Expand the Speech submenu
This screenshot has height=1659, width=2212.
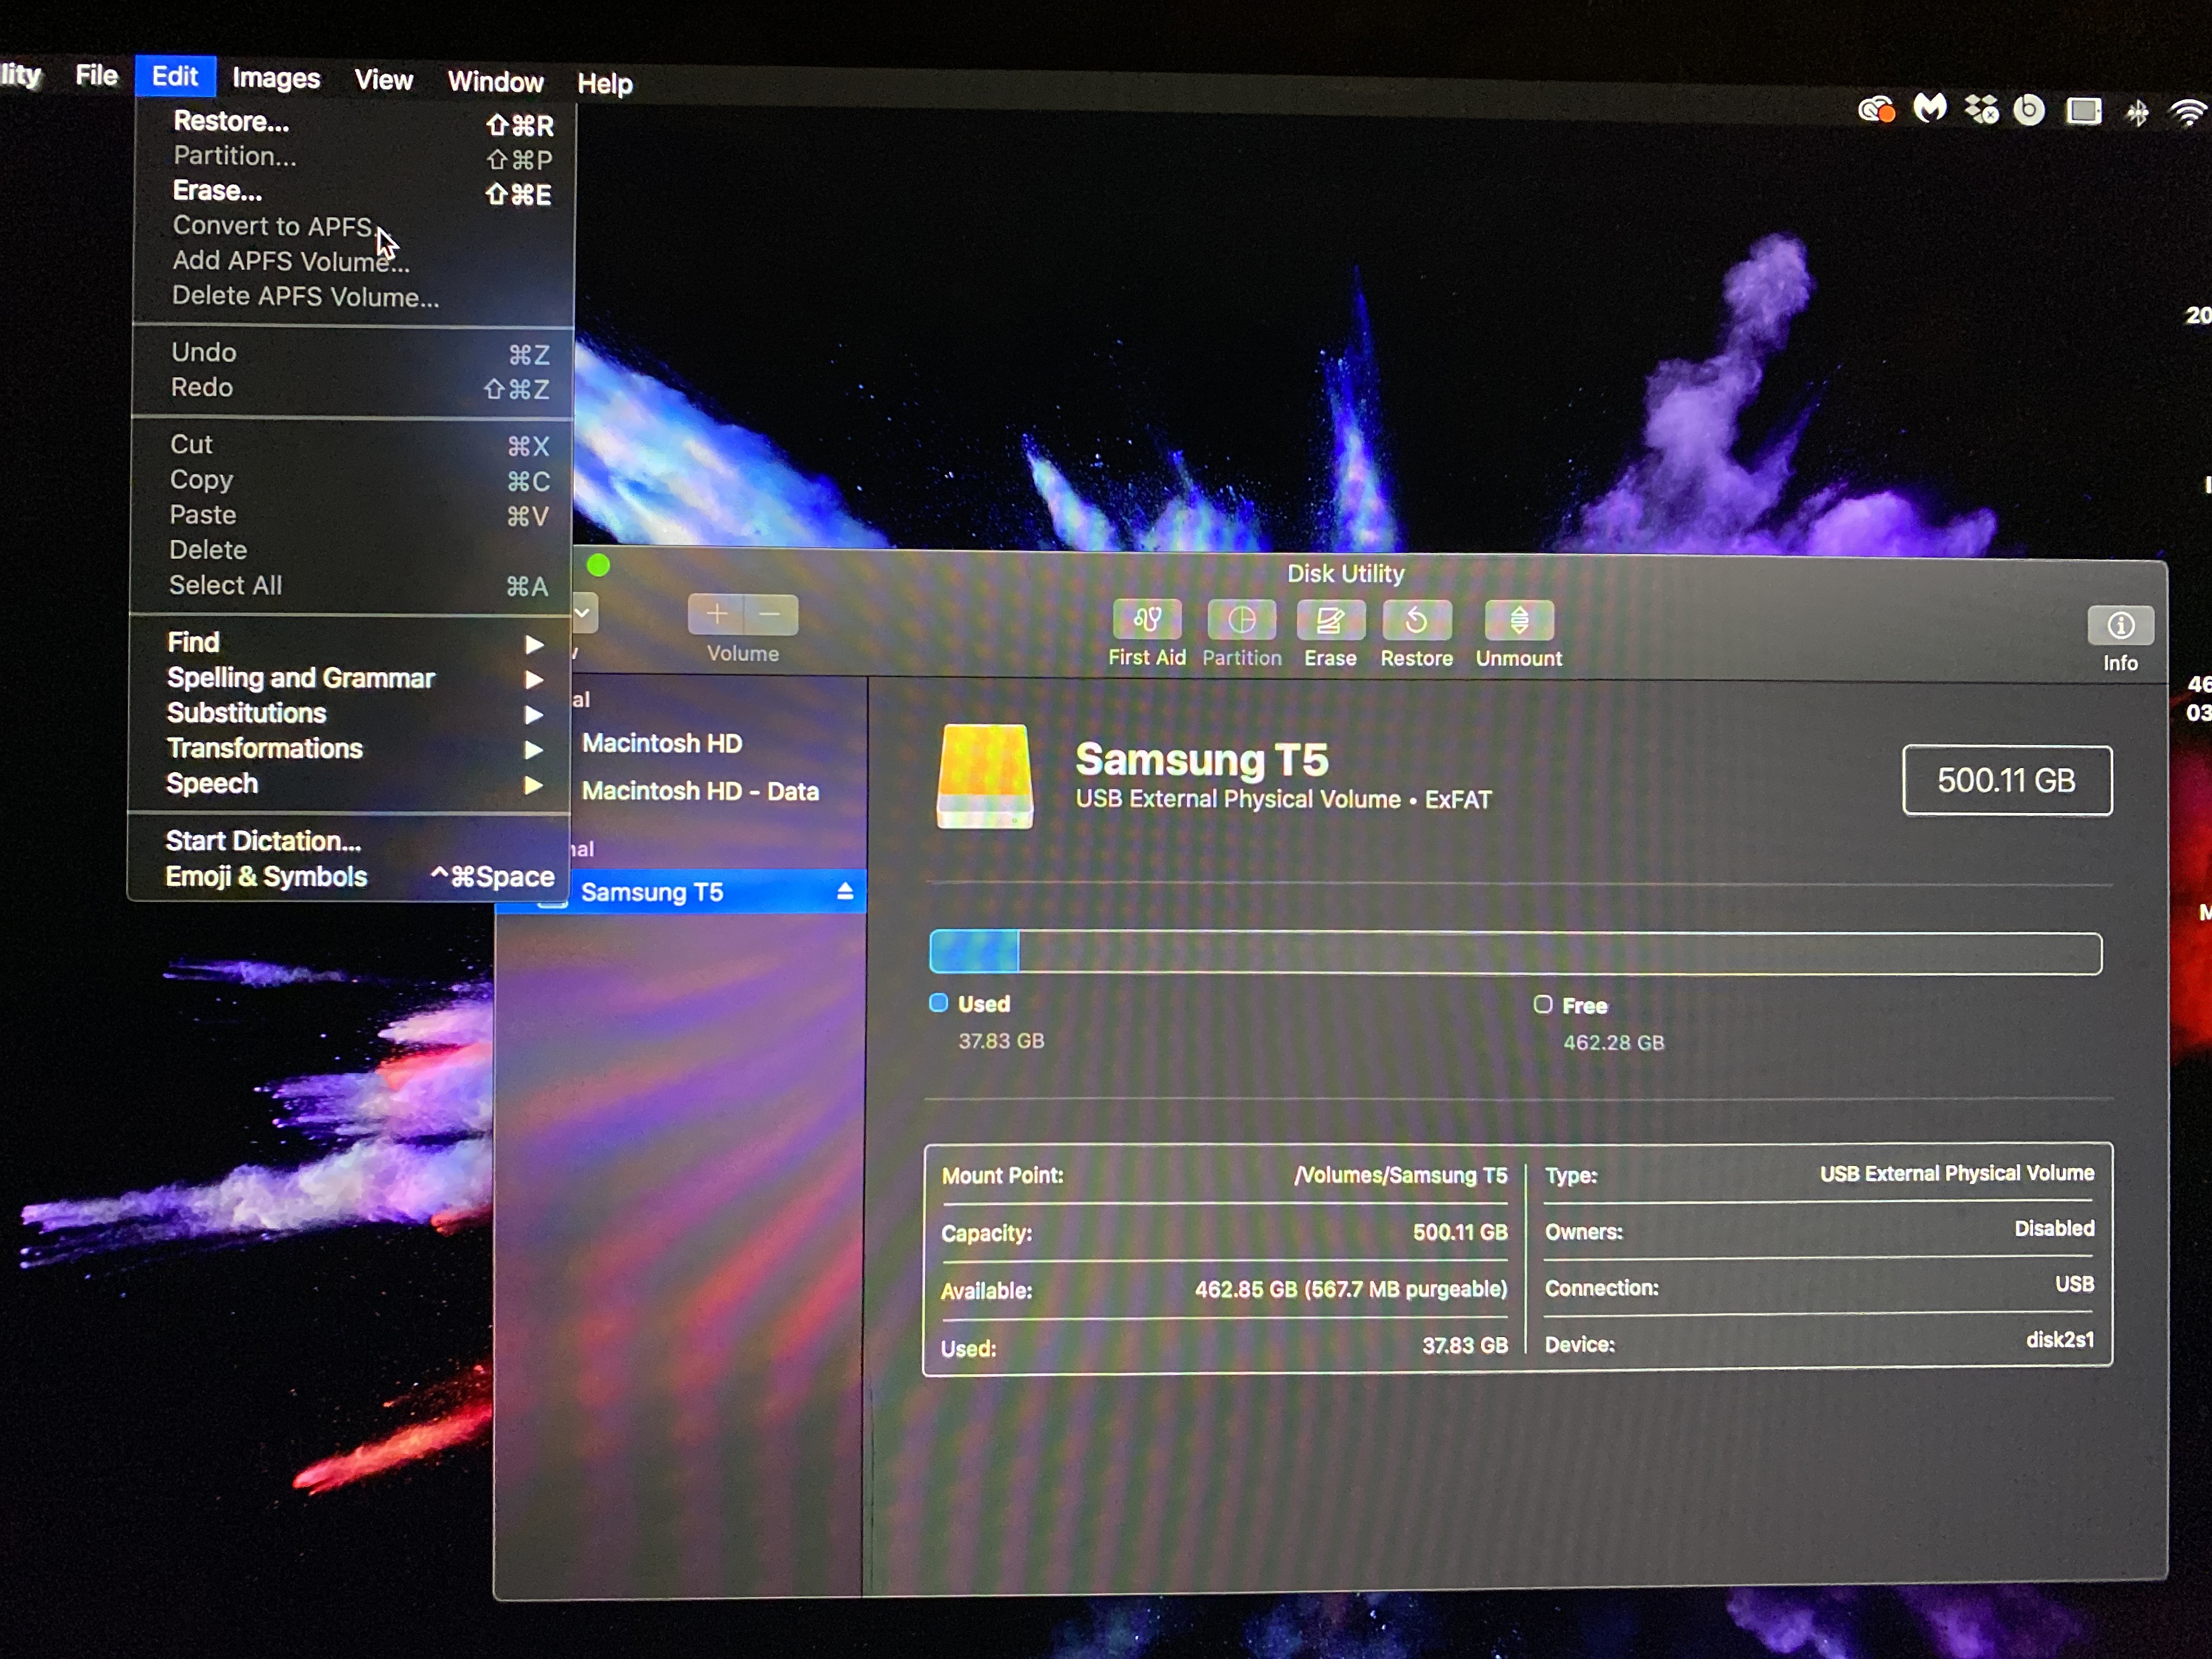[350, 784]
